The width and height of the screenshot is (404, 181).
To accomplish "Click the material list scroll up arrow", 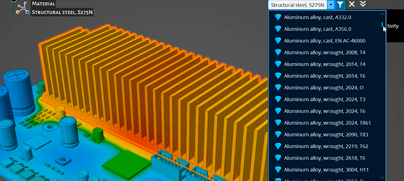I will coord(382,15).
